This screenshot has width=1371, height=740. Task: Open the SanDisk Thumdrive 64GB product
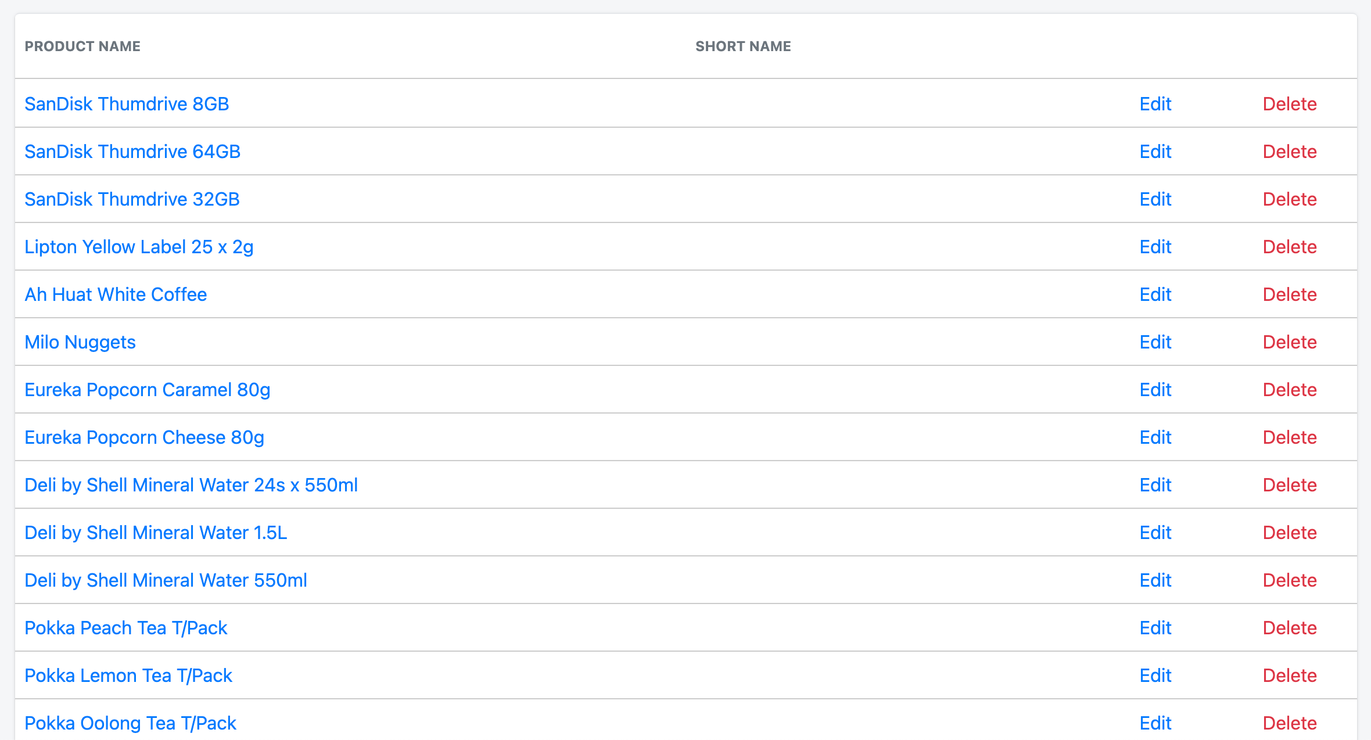(x=132, y=152)
